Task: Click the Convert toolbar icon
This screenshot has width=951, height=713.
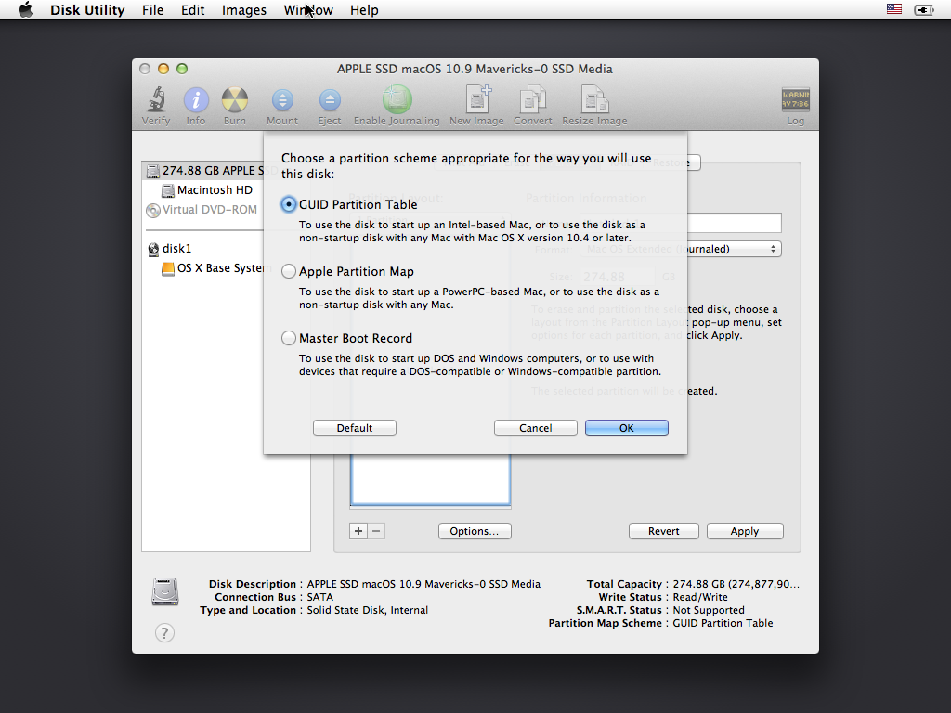Action: (x=532, y=99)
